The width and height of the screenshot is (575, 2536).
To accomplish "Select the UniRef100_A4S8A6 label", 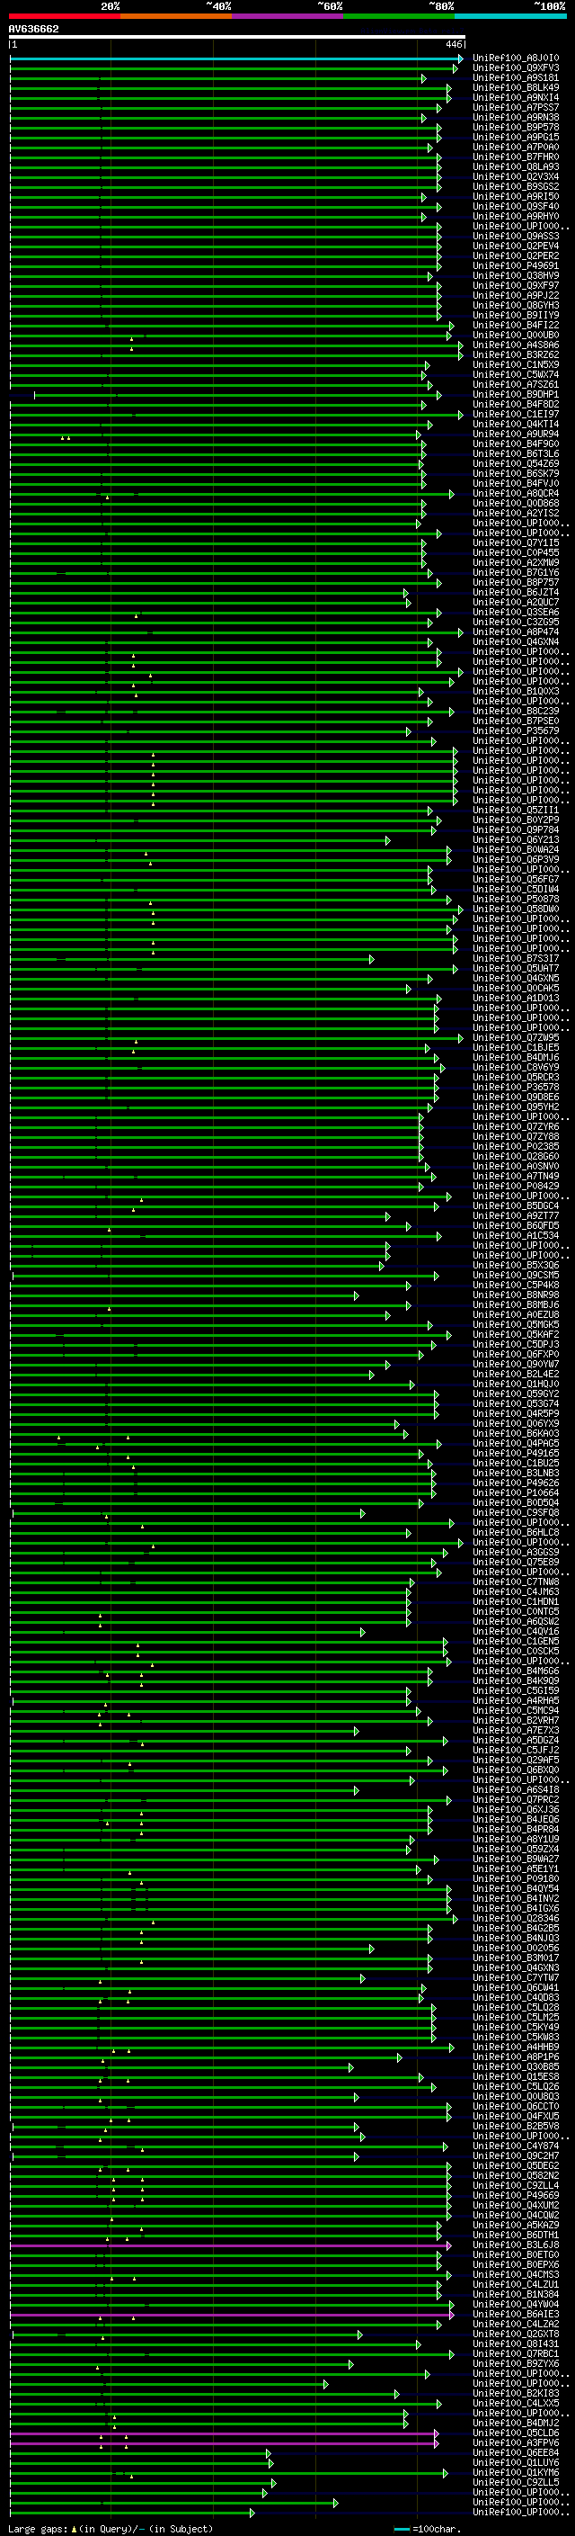I will [516, 345].
